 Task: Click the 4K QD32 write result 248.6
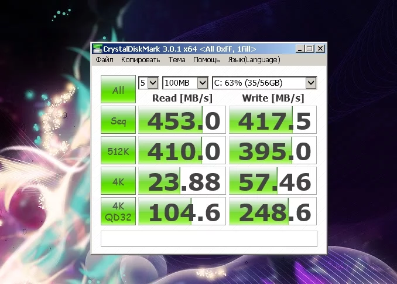click(x=273, y=211)
